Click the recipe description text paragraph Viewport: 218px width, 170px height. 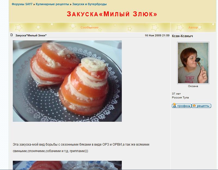click(x=81, y=147)
